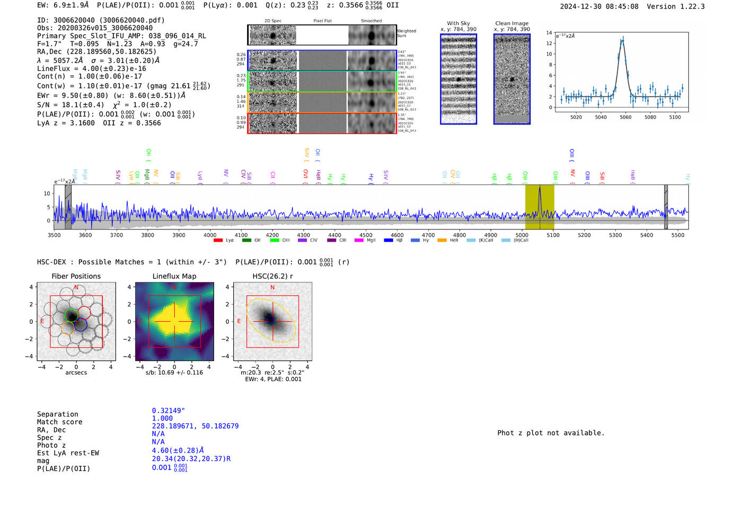Image resolution: width=742 pixels, height=505 pixels.
Task: Click the yellow highlighted region in spectrum
Action: click(540, 207)
